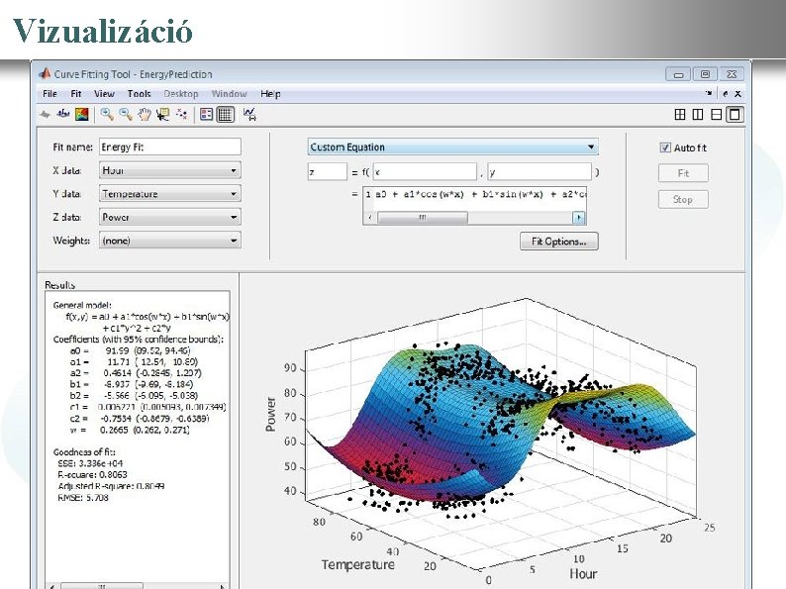Viewport: 786px width, 589px height.
Task: Click the SSE: 3.336e+04 line
Action: pos(90,463)
